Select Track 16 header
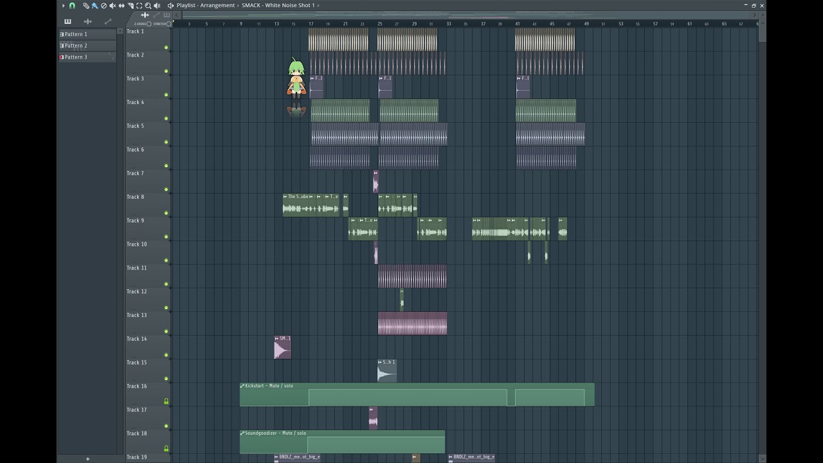The width and height of the screenshot is (823, 463). pyautogui.click(x=147, y=394)
